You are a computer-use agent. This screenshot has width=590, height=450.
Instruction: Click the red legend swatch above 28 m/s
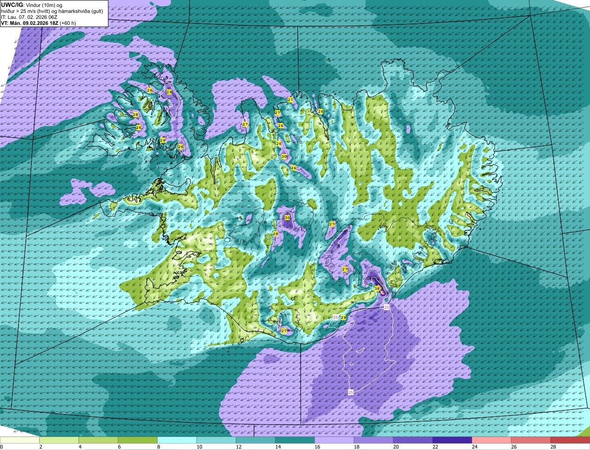point(570,440)
